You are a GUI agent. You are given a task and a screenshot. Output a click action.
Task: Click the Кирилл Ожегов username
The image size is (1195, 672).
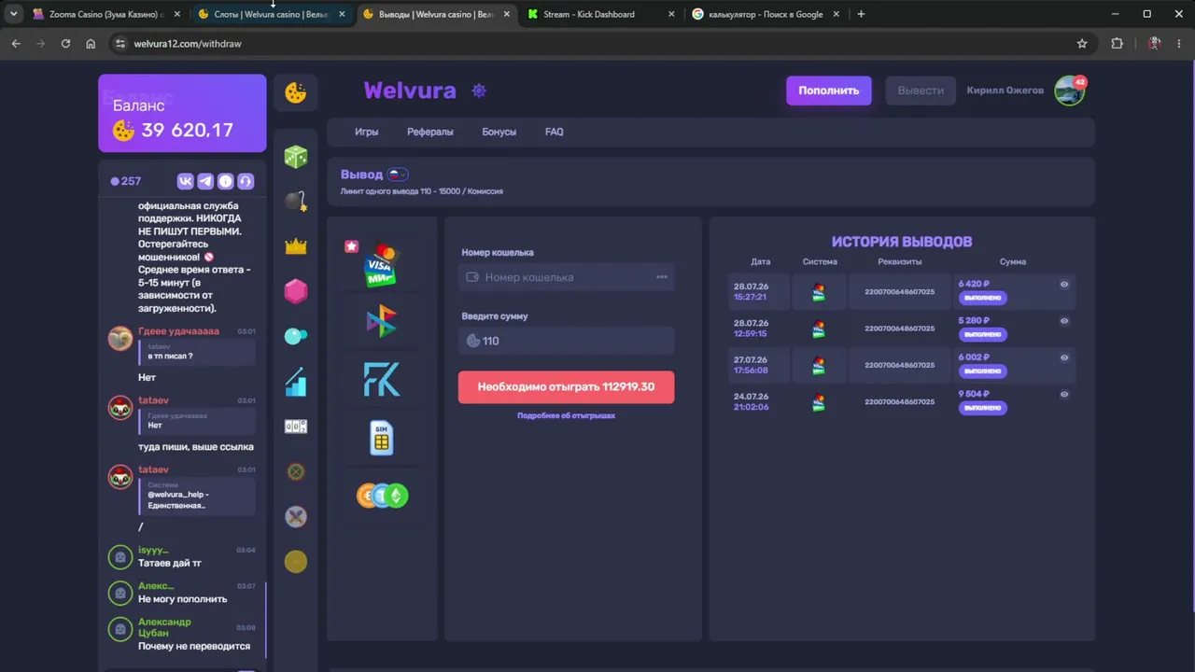coord(1005,91)
